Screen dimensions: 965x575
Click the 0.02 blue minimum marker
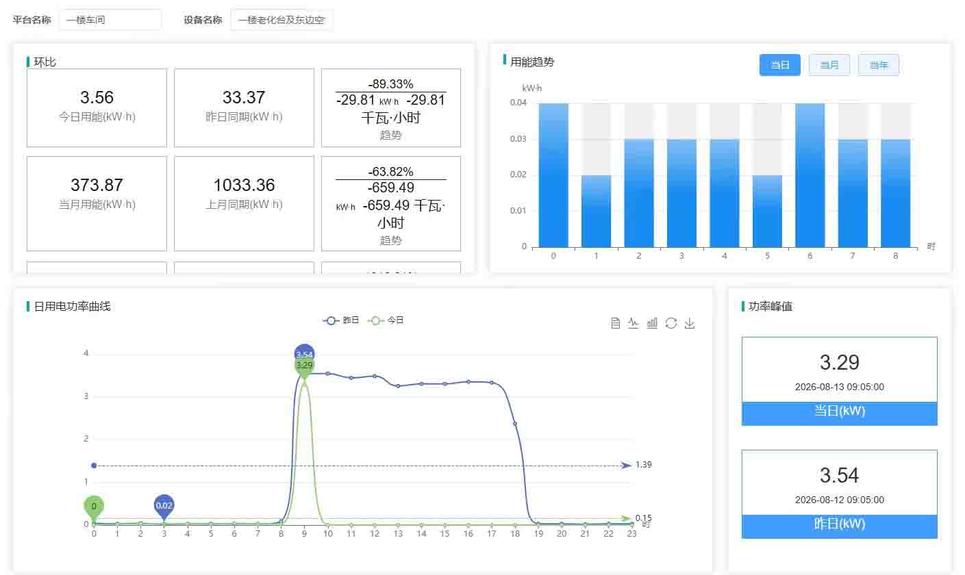[164, 506]
